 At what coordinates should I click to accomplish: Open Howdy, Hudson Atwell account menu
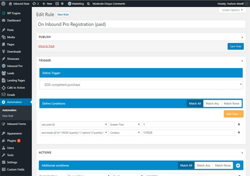(x=233, y=4)
